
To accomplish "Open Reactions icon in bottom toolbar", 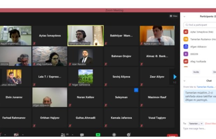I will pos(129,134).
